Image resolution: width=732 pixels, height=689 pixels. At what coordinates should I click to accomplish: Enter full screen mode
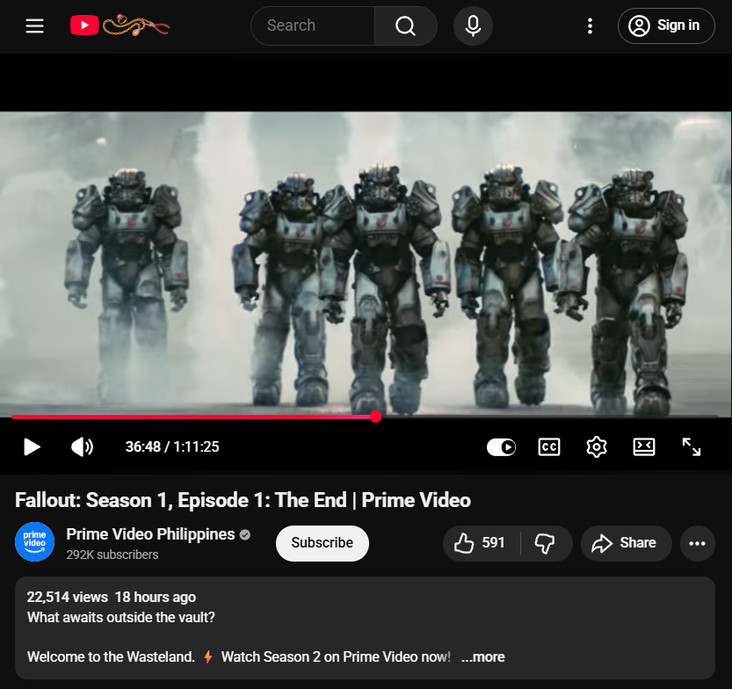[692, 446]
